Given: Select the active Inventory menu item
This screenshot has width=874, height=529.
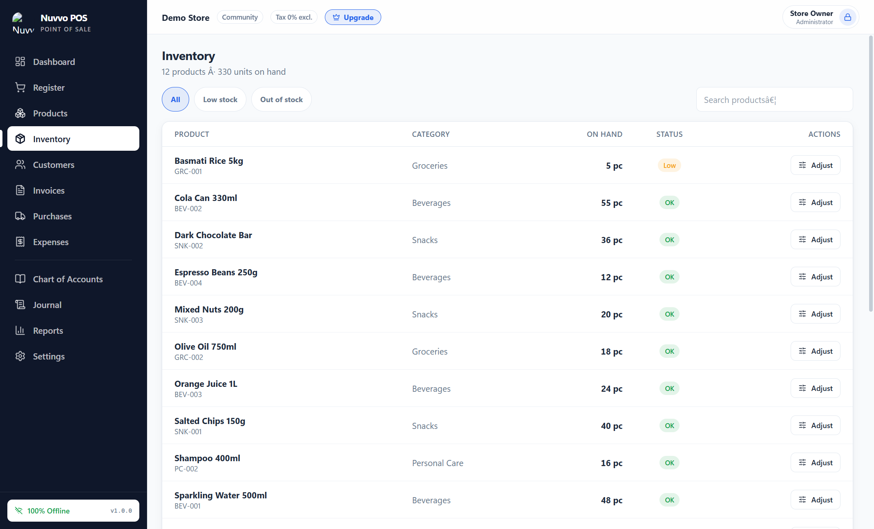Looking at the screenshot, I should point(74,139).
